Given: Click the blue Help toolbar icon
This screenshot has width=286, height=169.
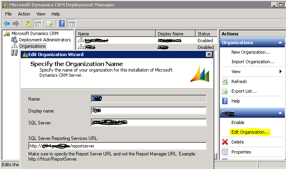Looking at the screenshot, I should 62,23.
